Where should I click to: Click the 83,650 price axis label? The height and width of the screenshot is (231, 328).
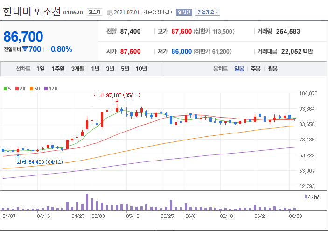(x=307, y=124)
